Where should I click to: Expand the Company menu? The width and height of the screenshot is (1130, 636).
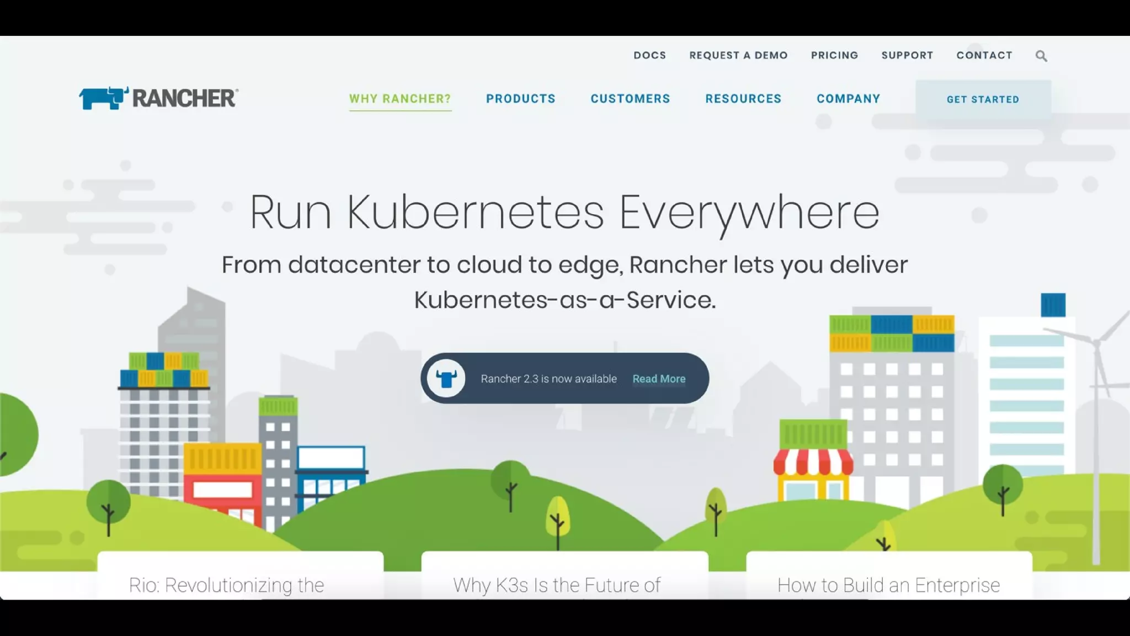[x=848, y=99]
